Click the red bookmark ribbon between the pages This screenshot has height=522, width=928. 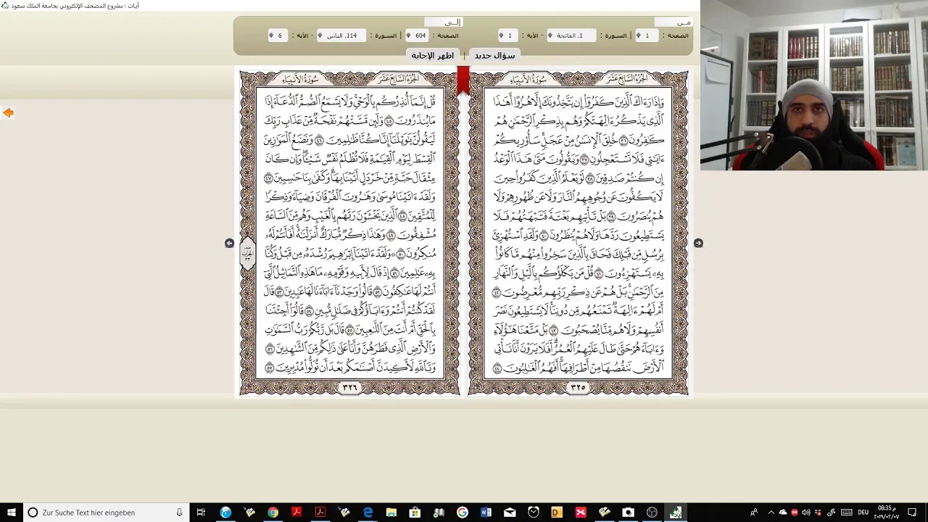tap(463, 80)
